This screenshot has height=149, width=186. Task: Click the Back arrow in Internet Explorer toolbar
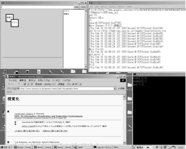[x=11, y=84]
